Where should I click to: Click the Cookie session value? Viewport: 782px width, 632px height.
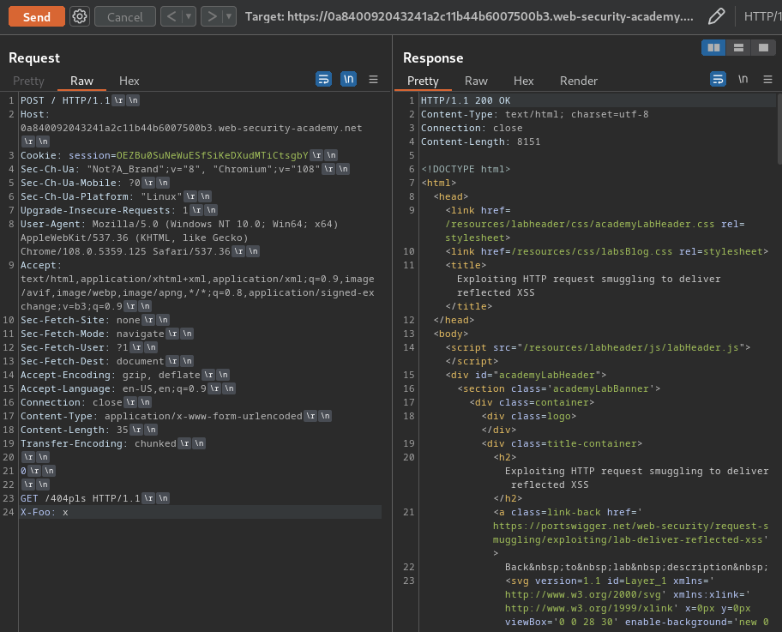(x=212, y=155)
